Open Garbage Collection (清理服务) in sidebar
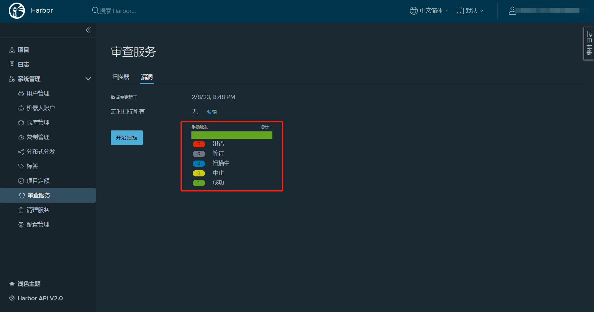 tap(38, 210)
